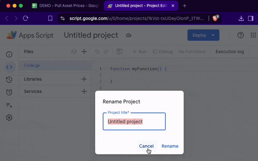
Task: Click the script.google.com address bar URL
Action: coord(136,18)
